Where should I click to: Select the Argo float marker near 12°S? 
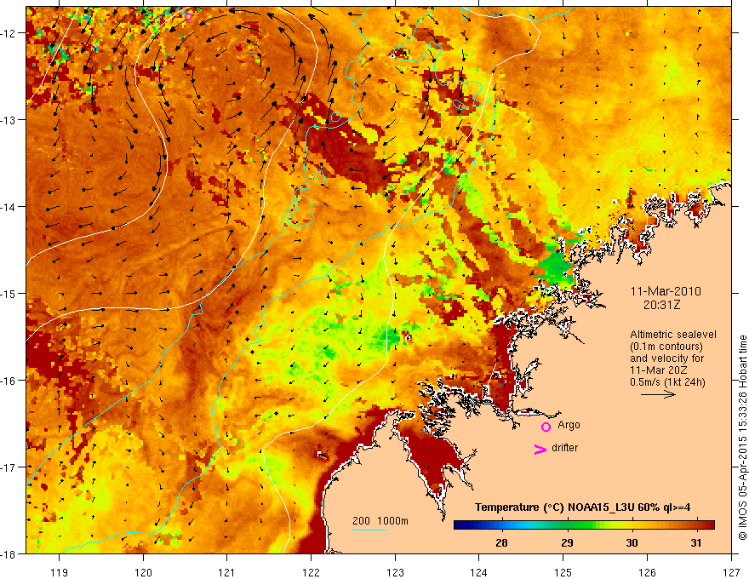[x=188, y=17]
